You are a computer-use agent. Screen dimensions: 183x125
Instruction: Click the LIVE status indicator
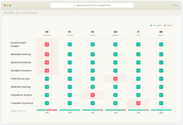coord(176,5)
